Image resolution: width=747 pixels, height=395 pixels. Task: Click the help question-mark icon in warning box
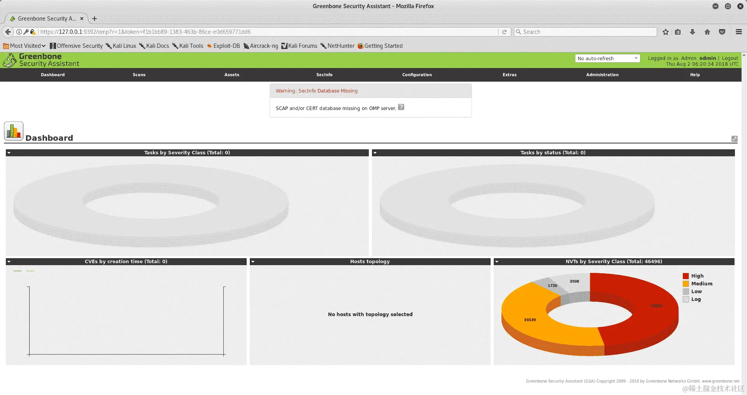[401, 107]
